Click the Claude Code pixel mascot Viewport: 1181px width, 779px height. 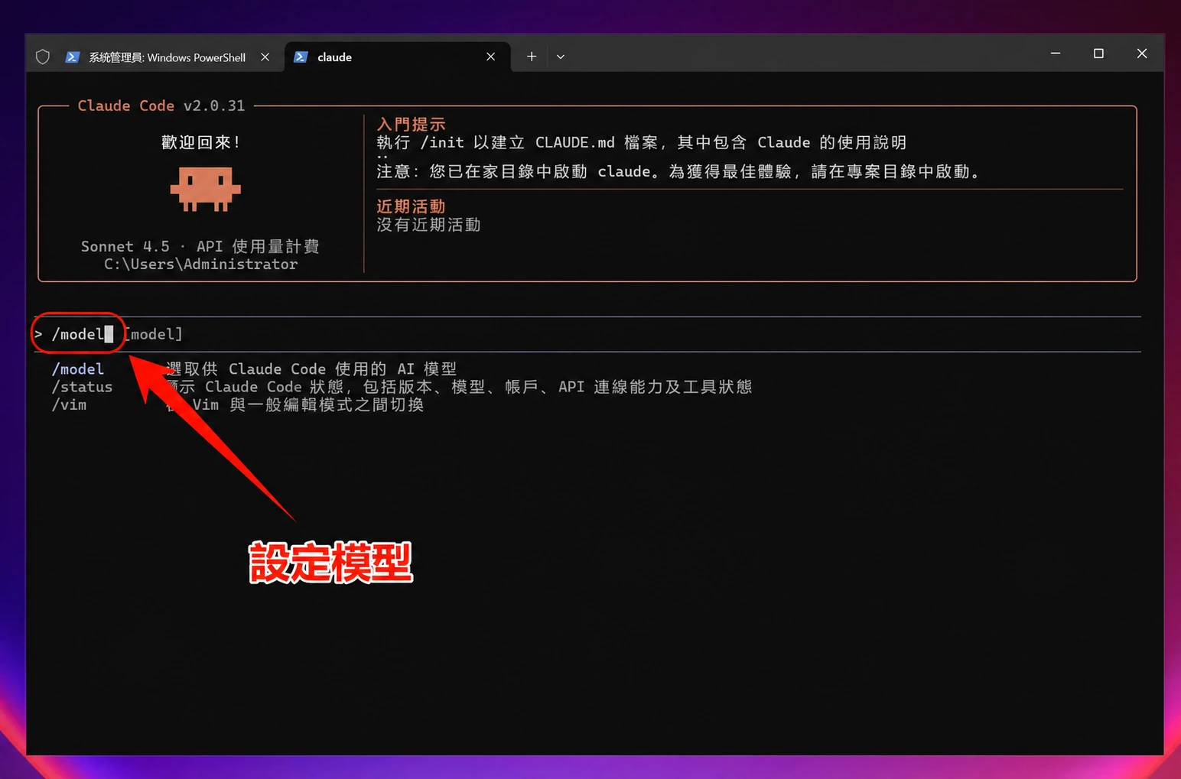[x=205, y=190]
